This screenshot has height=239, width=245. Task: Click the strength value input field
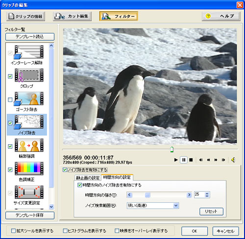click(x=199, y=195)
